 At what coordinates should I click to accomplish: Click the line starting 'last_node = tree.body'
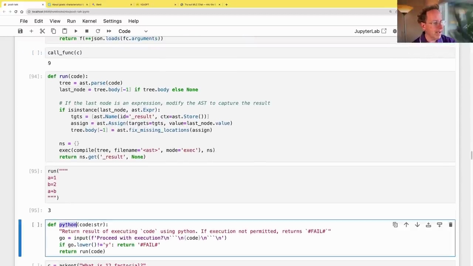tap(129, 89)
